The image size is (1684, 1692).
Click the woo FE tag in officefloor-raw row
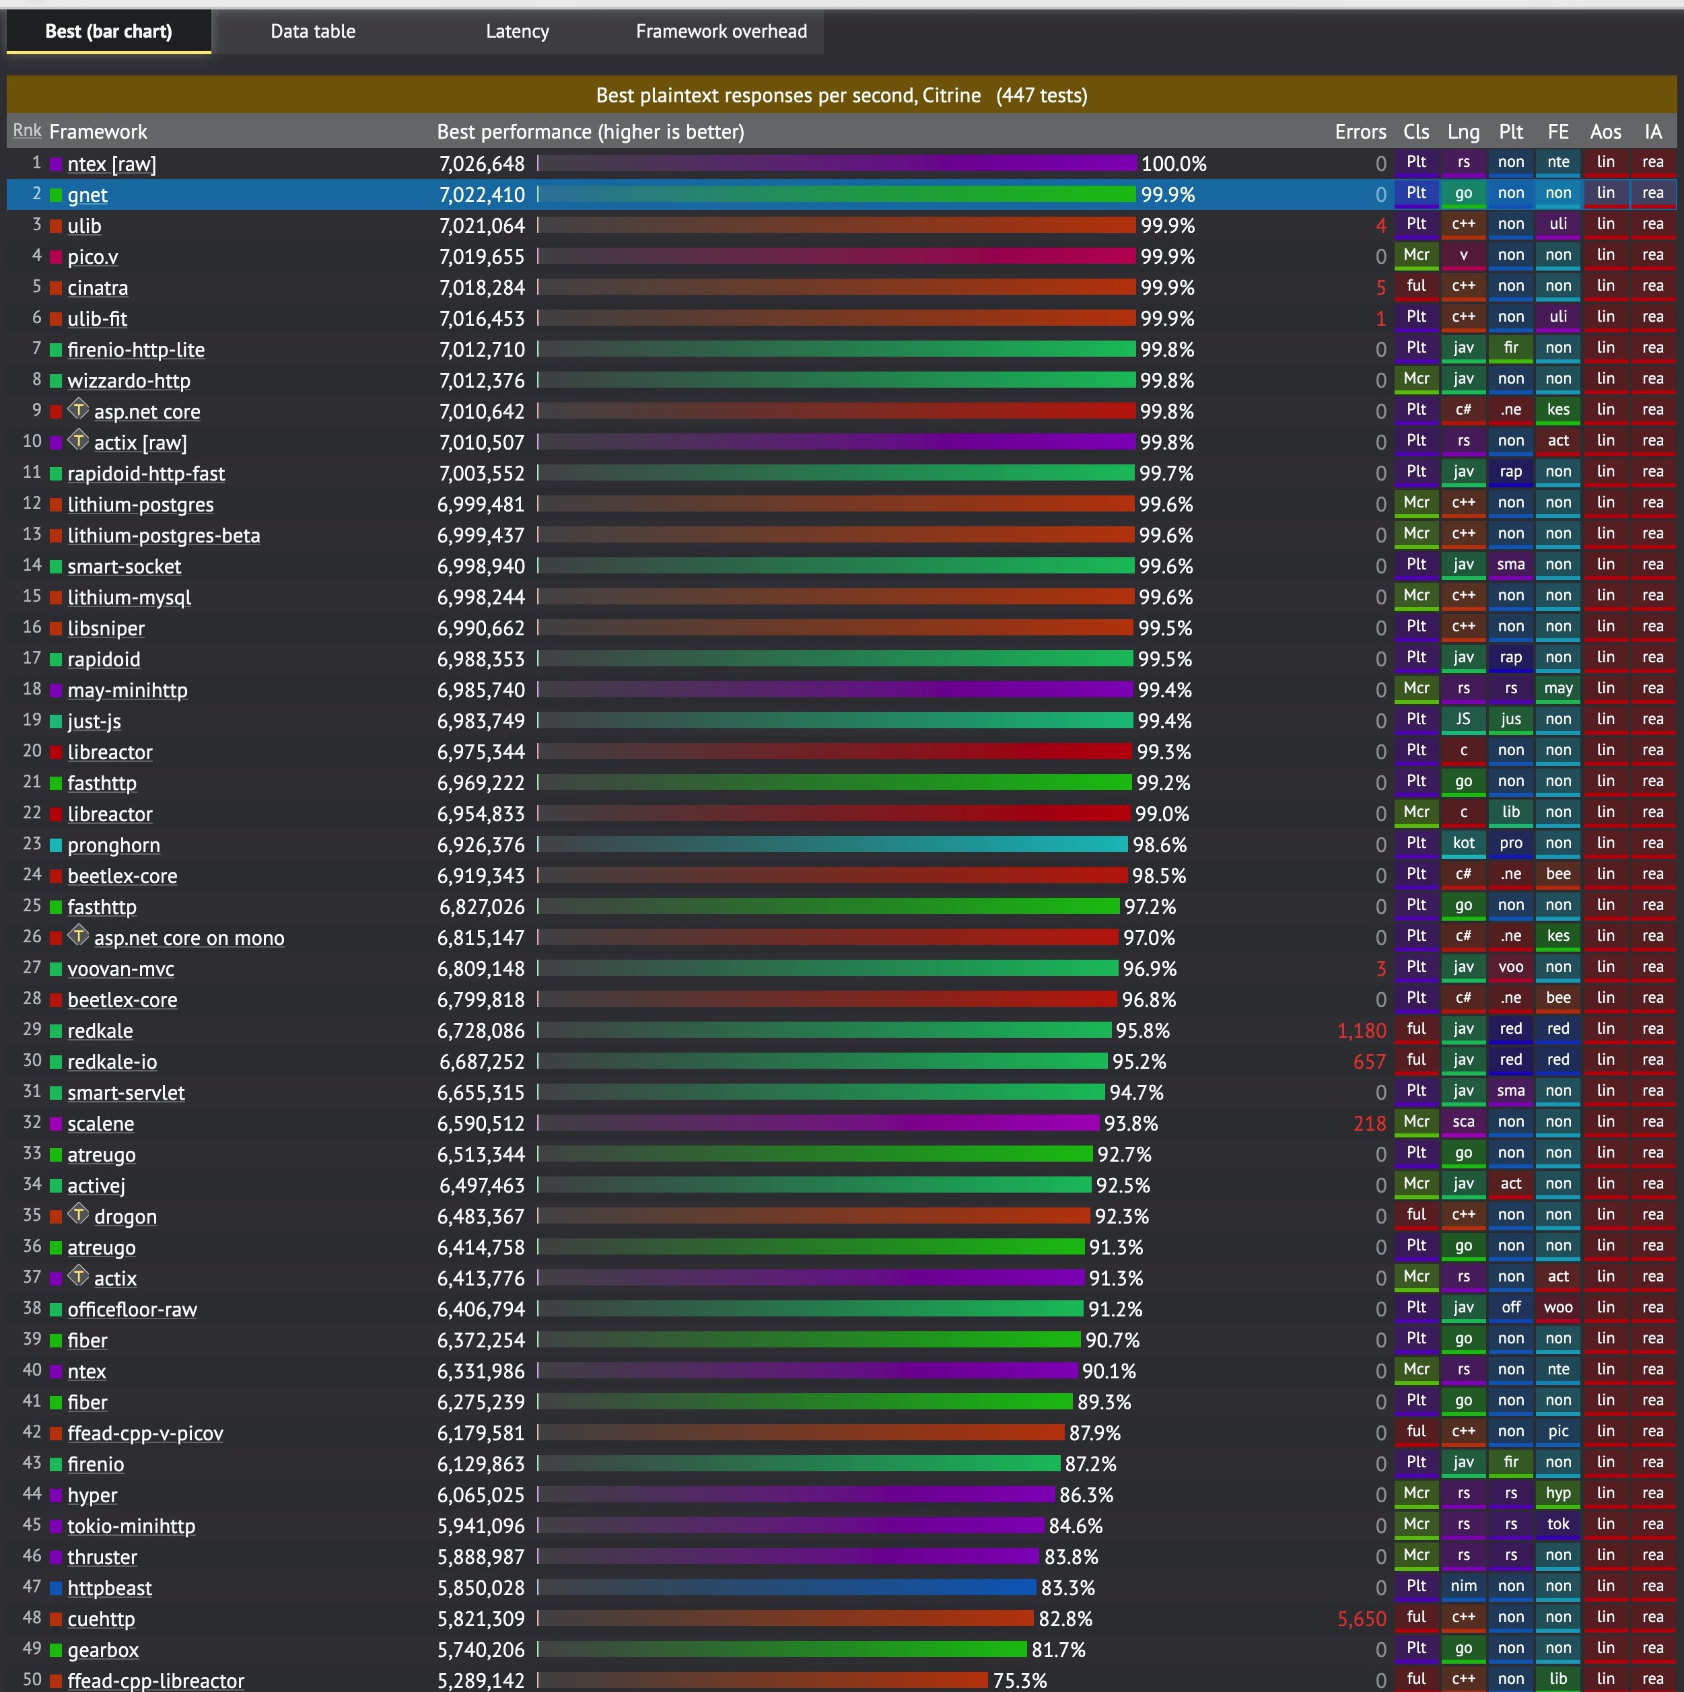[x=1558, y=1308]
